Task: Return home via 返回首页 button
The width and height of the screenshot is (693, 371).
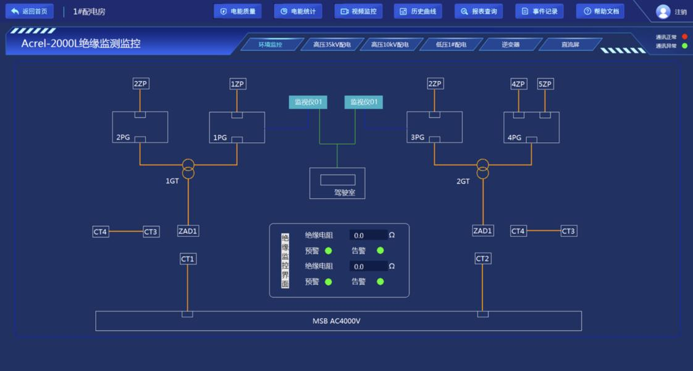Action: (29, 11)
